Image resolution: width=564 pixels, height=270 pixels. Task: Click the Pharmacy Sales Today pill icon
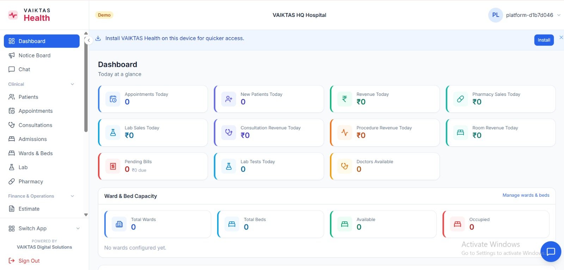coord(460,99)
